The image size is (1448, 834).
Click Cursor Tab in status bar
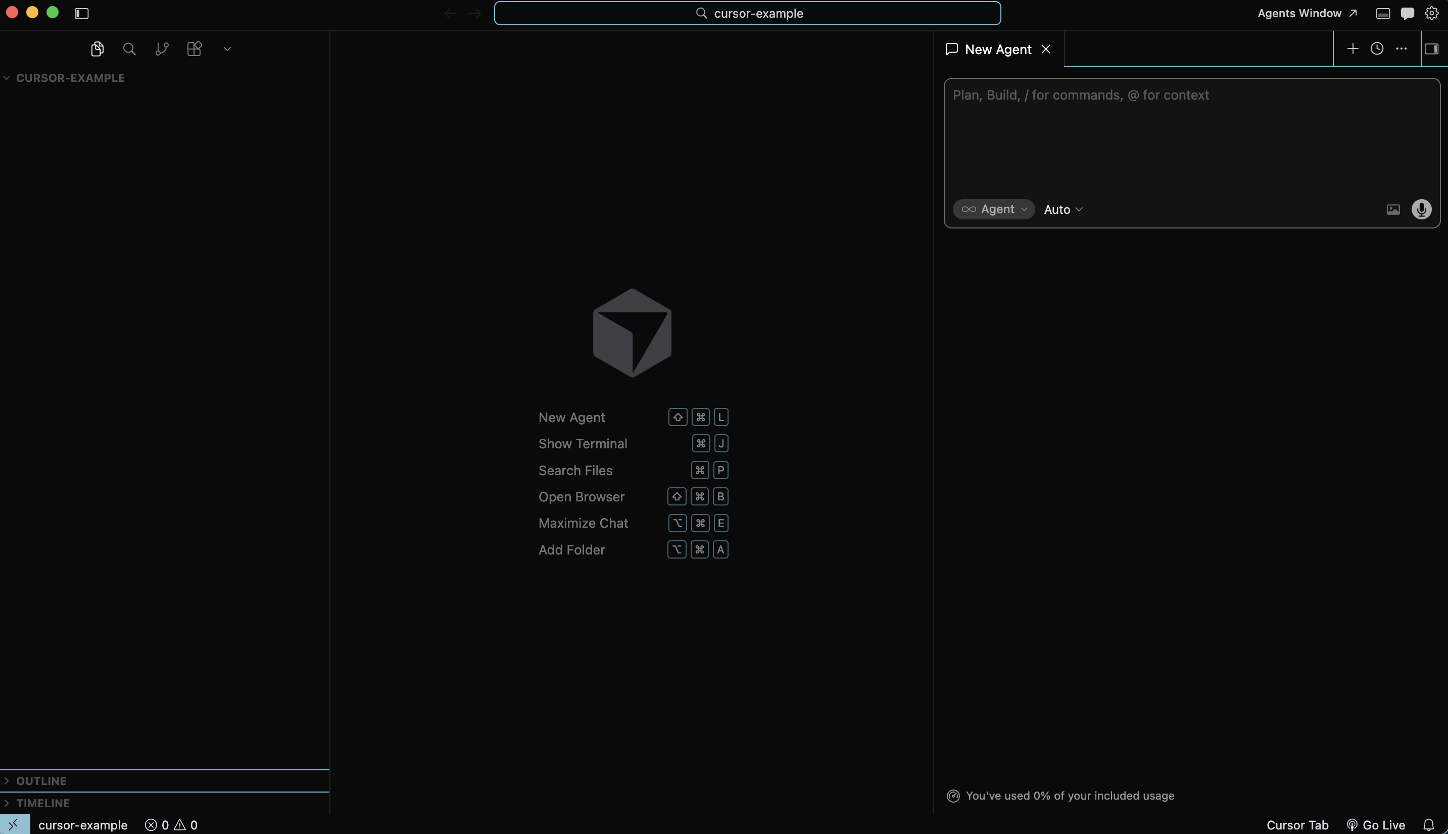1297,825
